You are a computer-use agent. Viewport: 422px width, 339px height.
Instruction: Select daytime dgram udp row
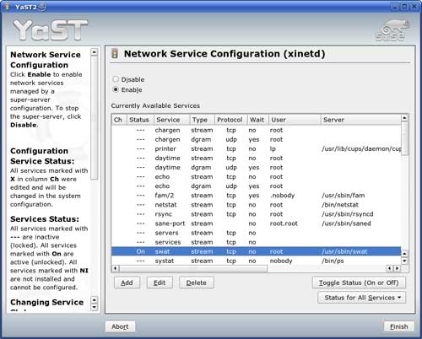[x=257, y=167]
